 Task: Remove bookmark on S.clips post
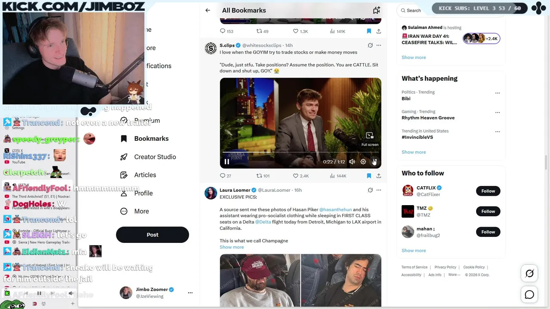369,176
